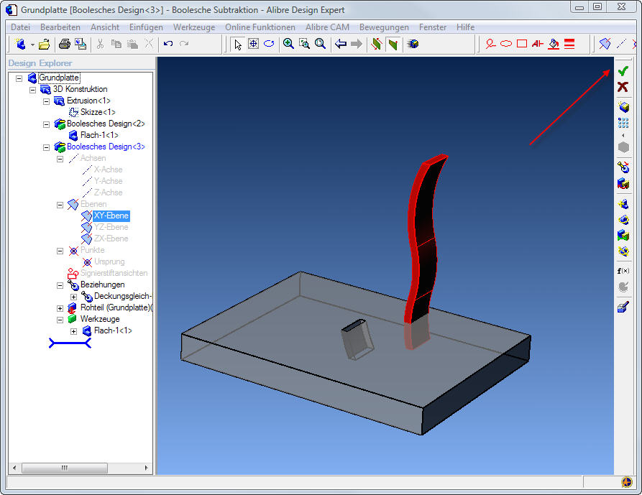
Task: Click the Cut scissors icon
Action: click(x=101, y=44)
